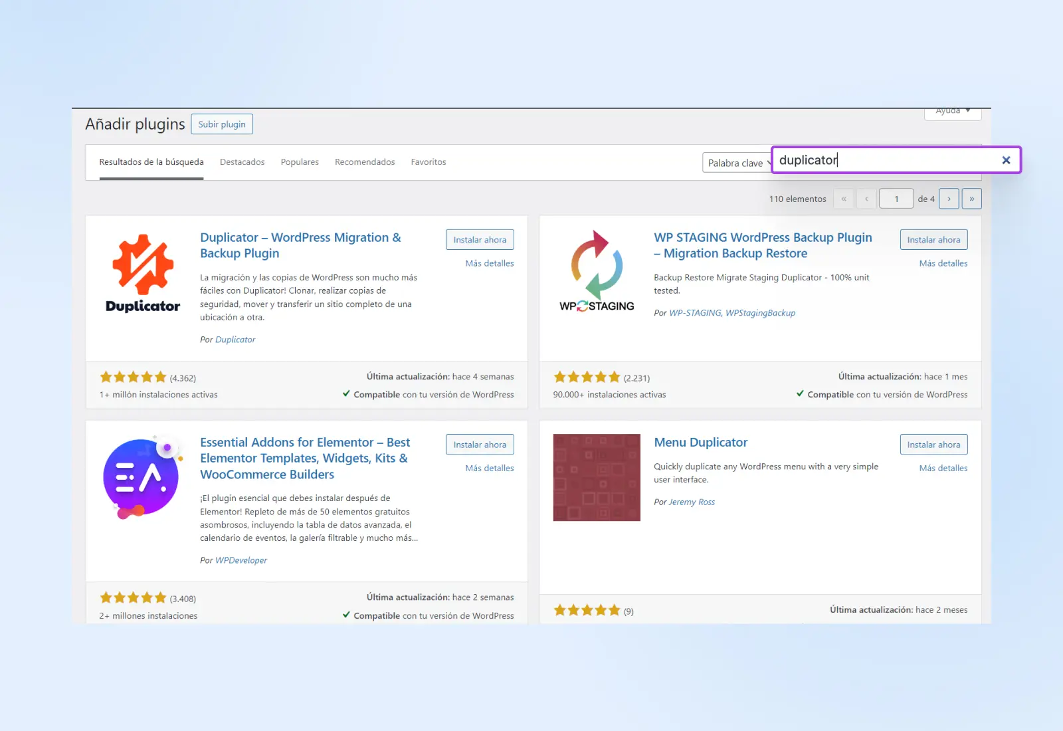
Task: Expand the Palabra clave search type dropdown
Action: (x=737, y=163)
